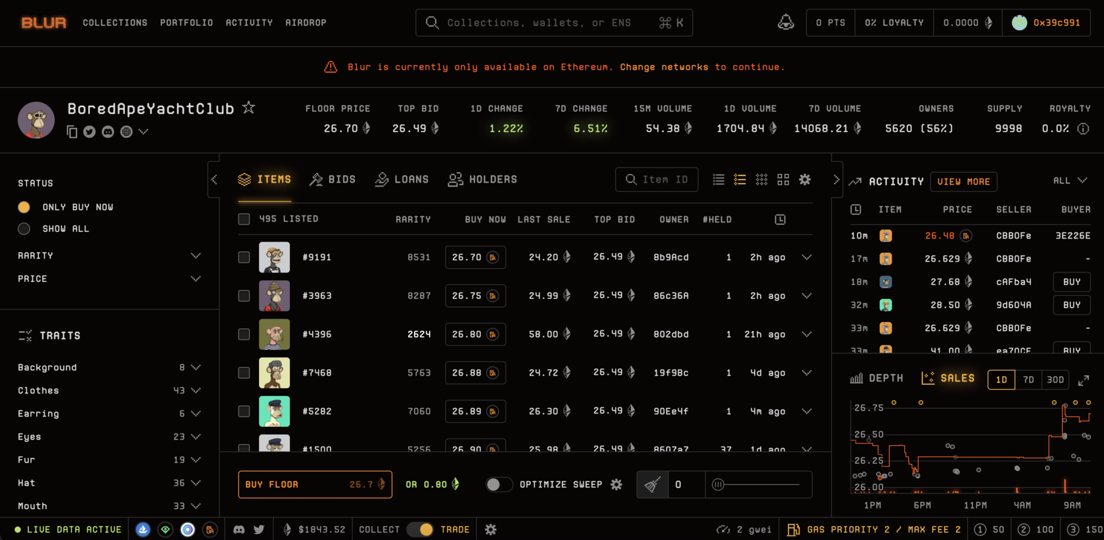Toggle the Optimize Sweep switch
This screenshot has width=1104, height=540.
499,485
